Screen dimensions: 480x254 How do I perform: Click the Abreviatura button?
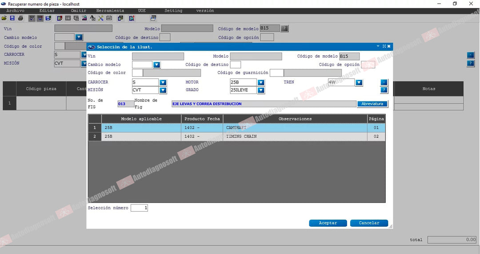(x=372, y=104)
